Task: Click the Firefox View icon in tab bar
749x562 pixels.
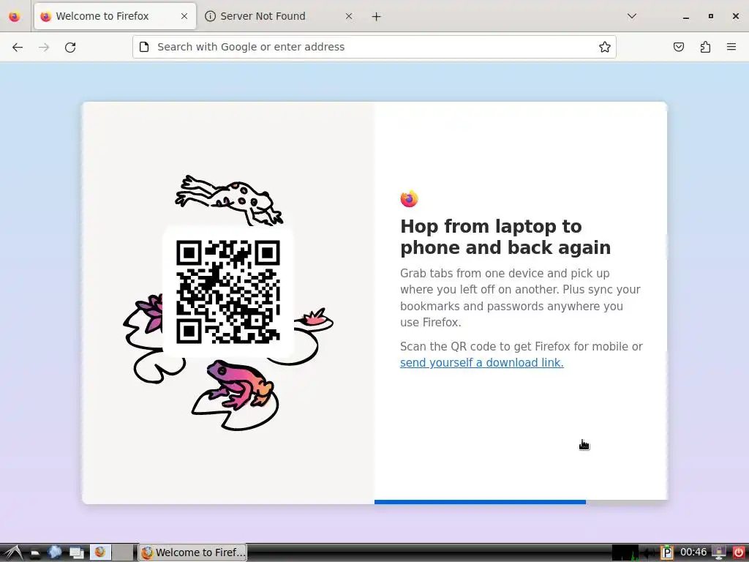Action: click(15, 17)
